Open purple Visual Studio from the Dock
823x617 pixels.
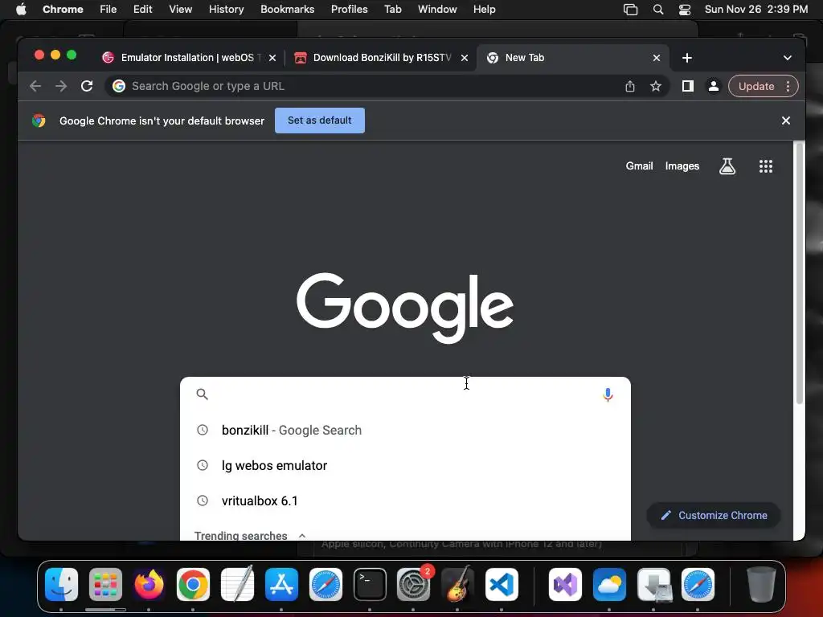(565, 585)
